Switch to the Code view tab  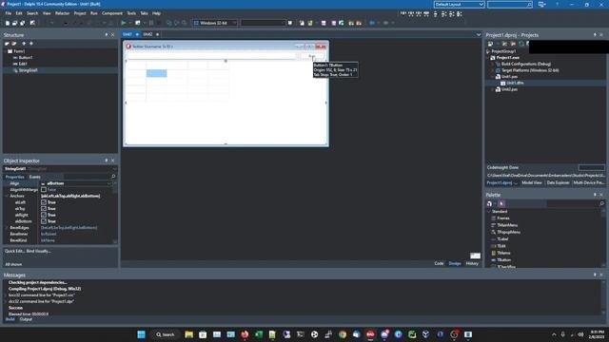pyautogui.click(x=439, y=264)
